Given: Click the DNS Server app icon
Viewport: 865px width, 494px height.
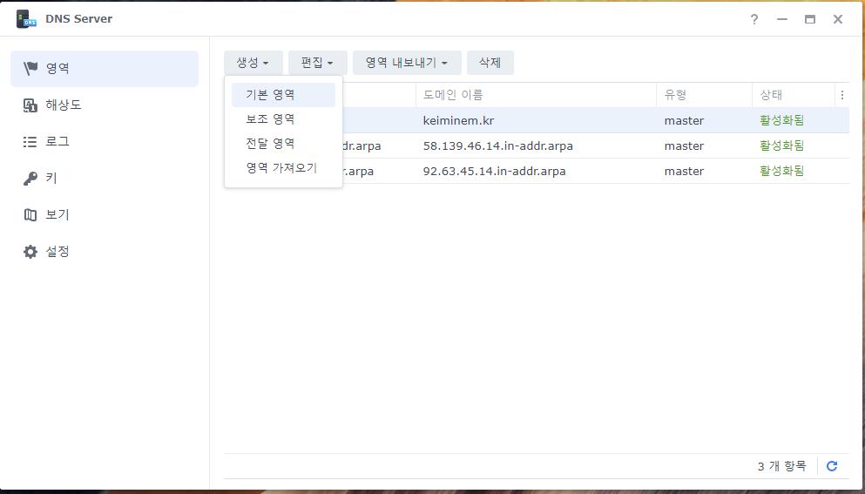Looking at the screenshot, I should click(26, 19).
